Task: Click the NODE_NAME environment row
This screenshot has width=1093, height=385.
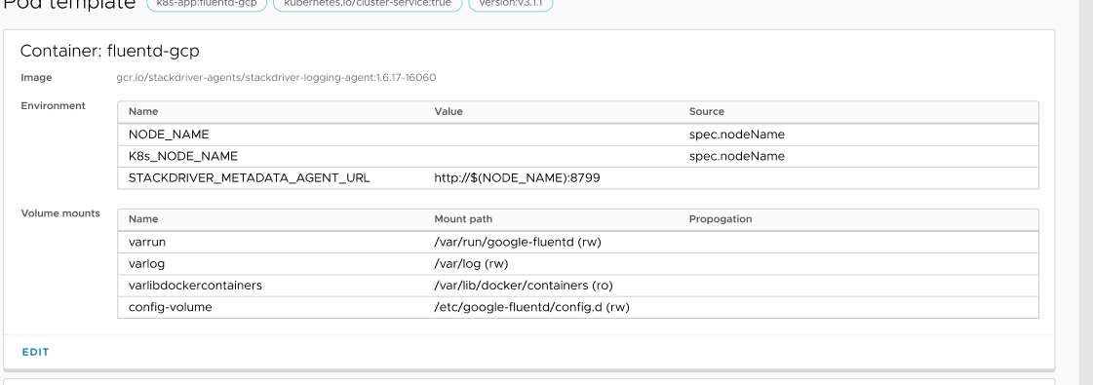Action: 578,135
